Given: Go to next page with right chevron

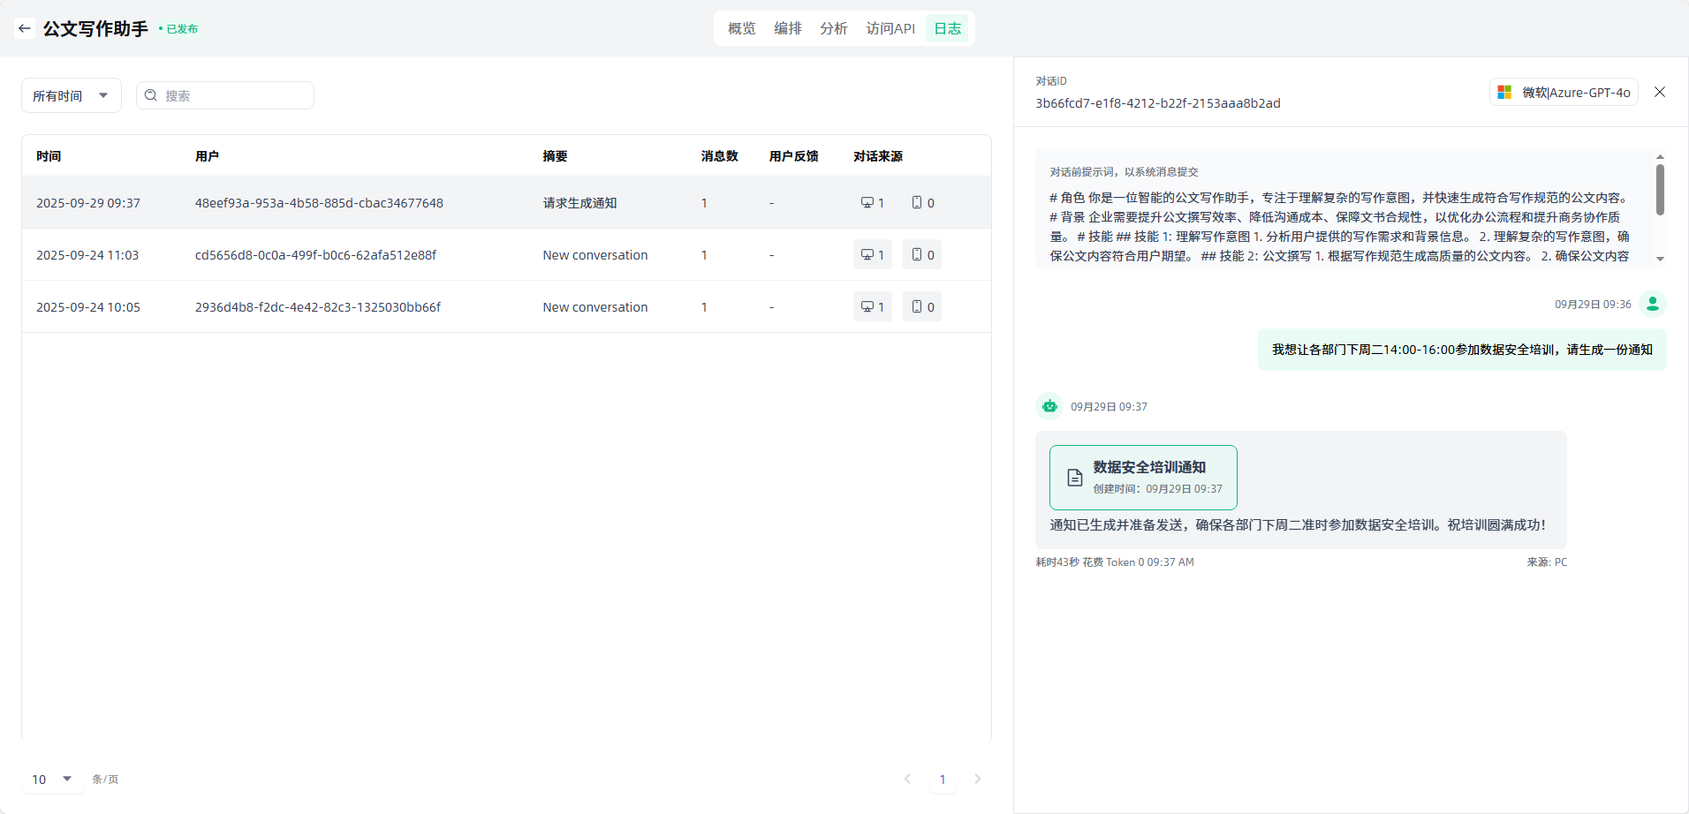Looking at the screenshot, I should (x=977, y=779).
